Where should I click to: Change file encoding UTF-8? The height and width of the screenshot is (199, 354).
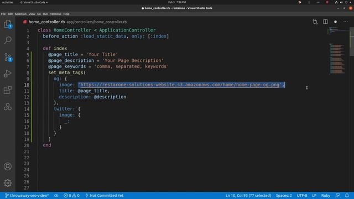point(302,196)
